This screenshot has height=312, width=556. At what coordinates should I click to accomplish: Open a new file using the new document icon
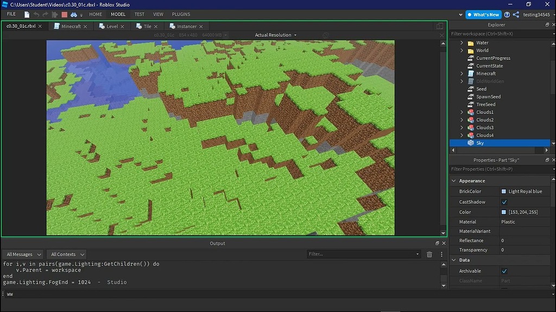coord(26,14)
